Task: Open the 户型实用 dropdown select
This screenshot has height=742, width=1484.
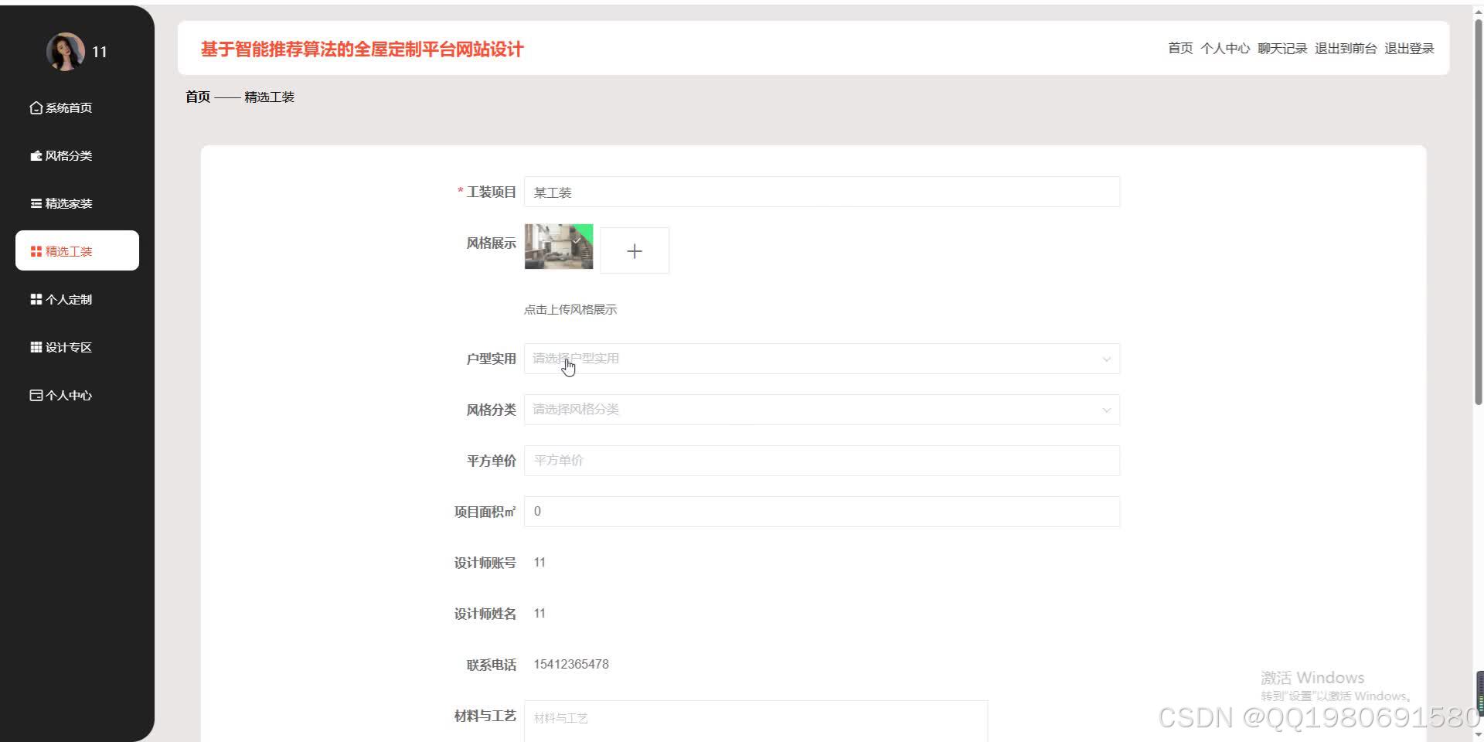Action: coord(822,359)
